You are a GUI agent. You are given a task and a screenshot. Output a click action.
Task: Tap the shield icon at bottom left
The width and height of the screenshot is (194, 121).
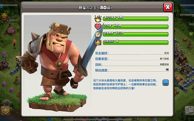(x=5, y=110)
